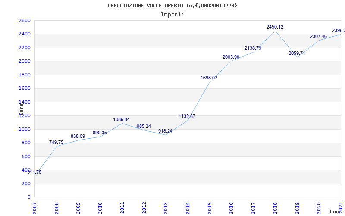Click the x-axis year 2016
The width and height of the screenshot is (345, 216).
[232, 208]
